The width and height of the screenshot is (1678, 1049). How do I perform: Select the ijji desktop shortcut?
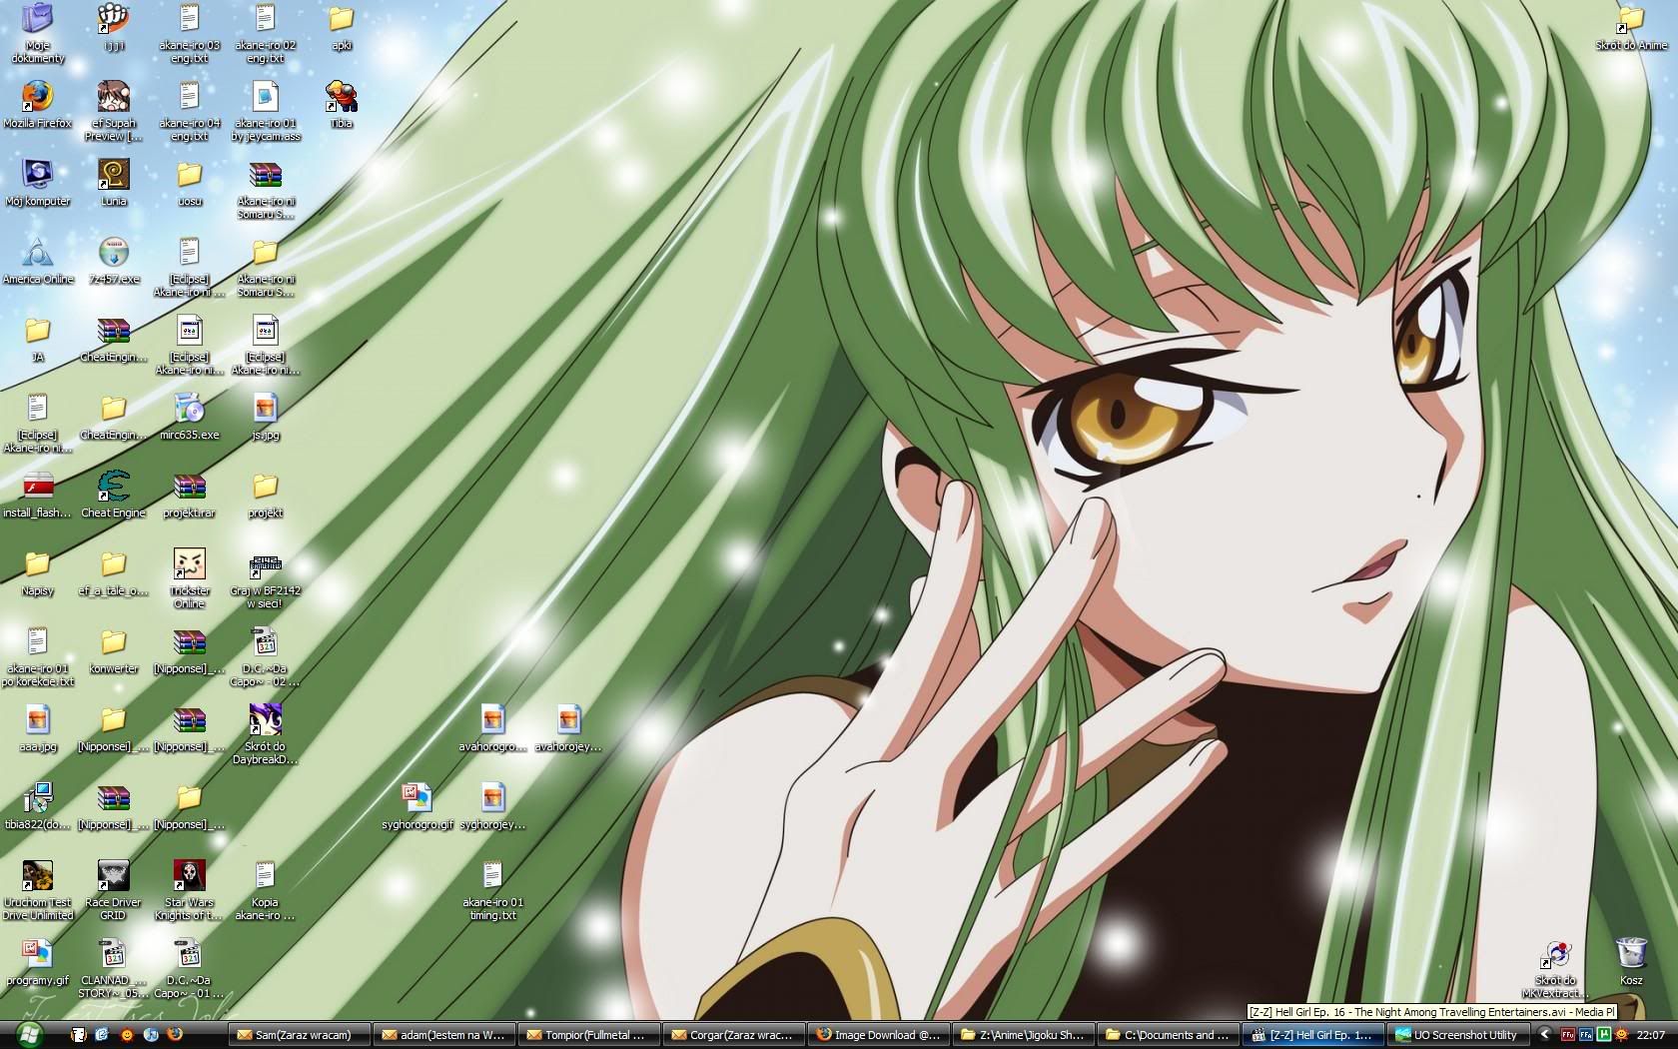(113, 27)
